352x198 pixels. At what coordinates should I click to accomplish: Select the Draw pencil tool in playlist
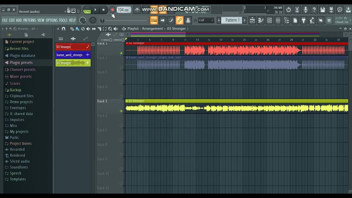coord(72,29)
